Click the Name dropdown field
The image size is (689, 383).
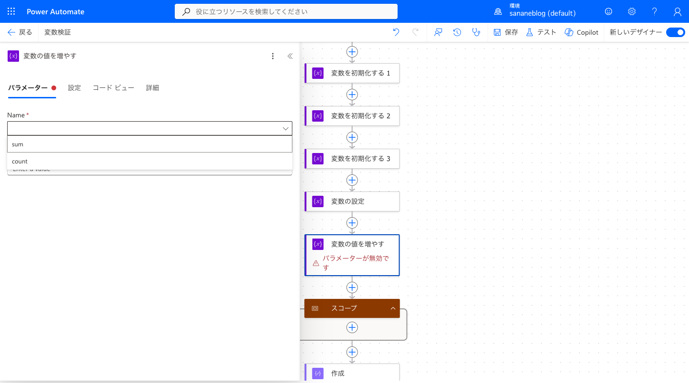150,128
